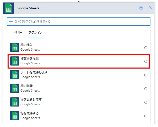Choose the シートを取得します action

pos(34,75)
